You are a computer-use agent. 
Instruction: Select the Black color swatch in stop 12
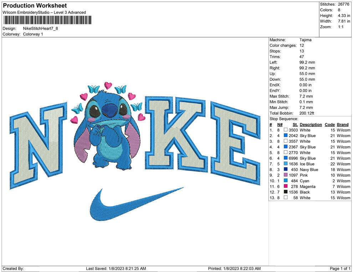[x=286, y=192]
